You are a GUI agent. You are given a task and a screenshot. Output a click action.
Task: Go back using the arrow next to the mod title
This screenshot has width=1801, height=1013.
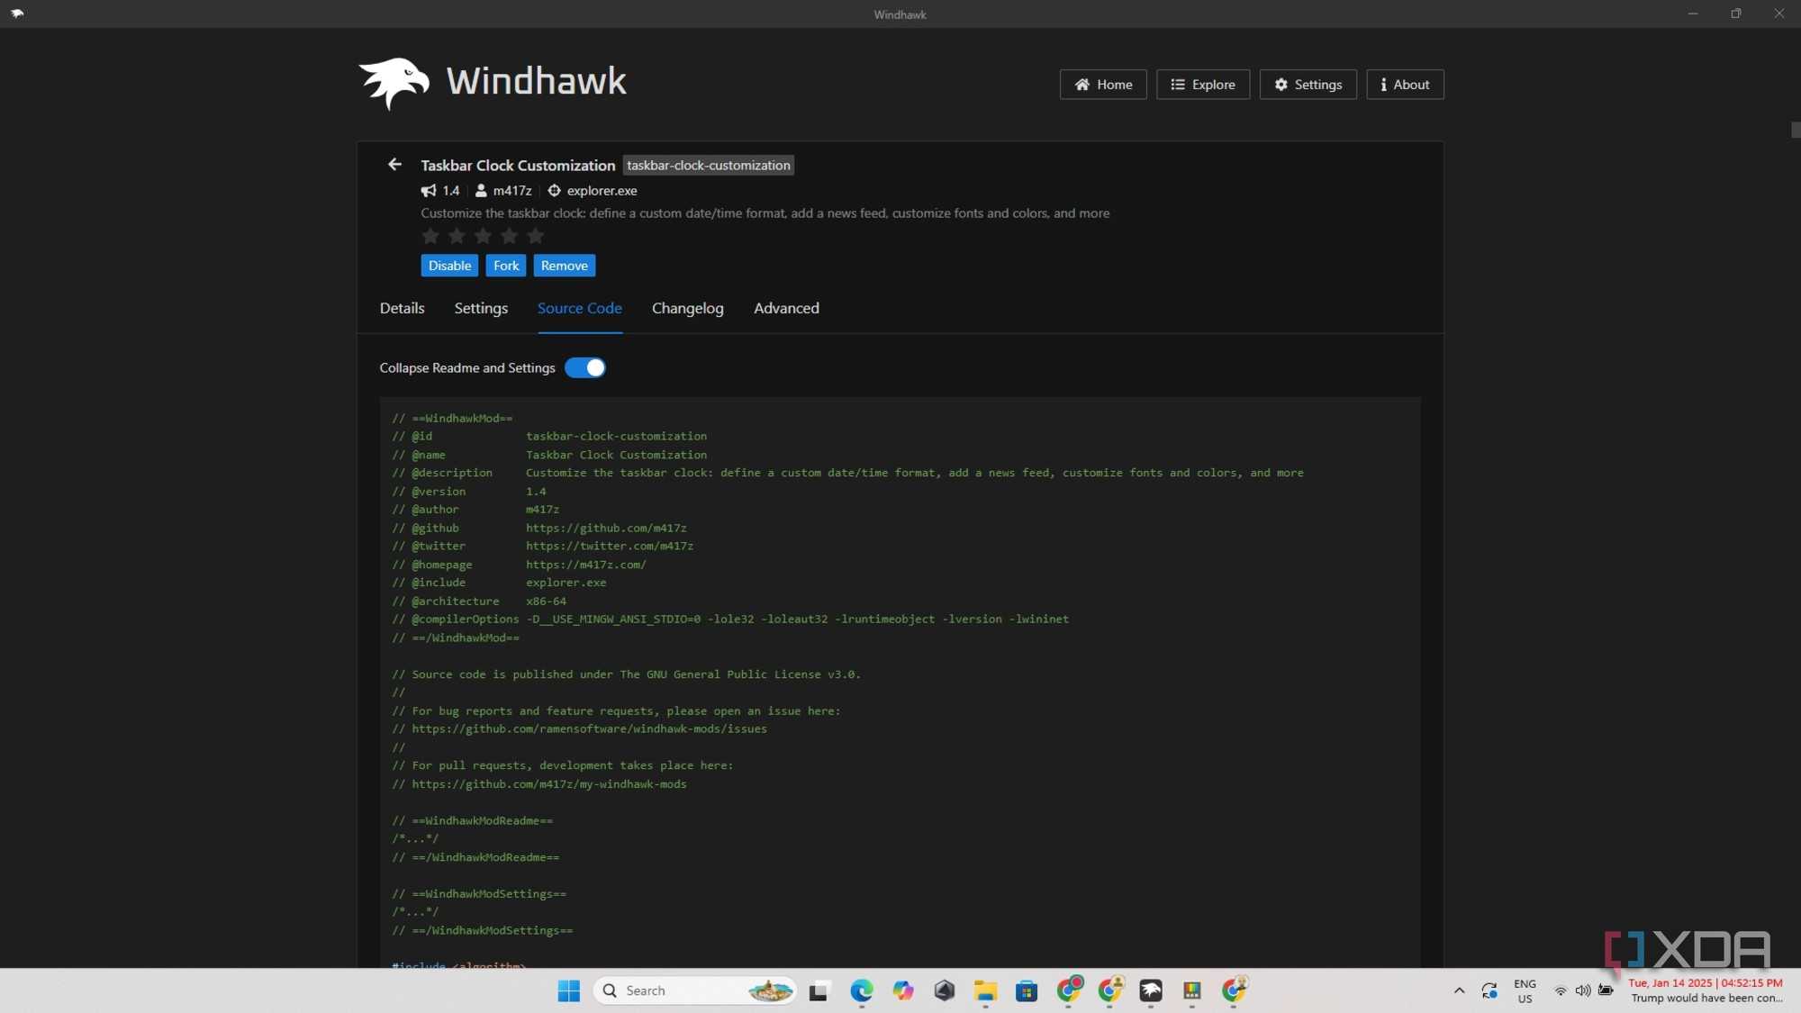pos(394,165)
